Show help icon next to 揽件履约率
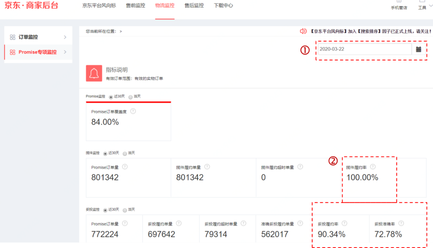Image resolution: width=433 pixels, height=248 pixels. coord(373,167)
